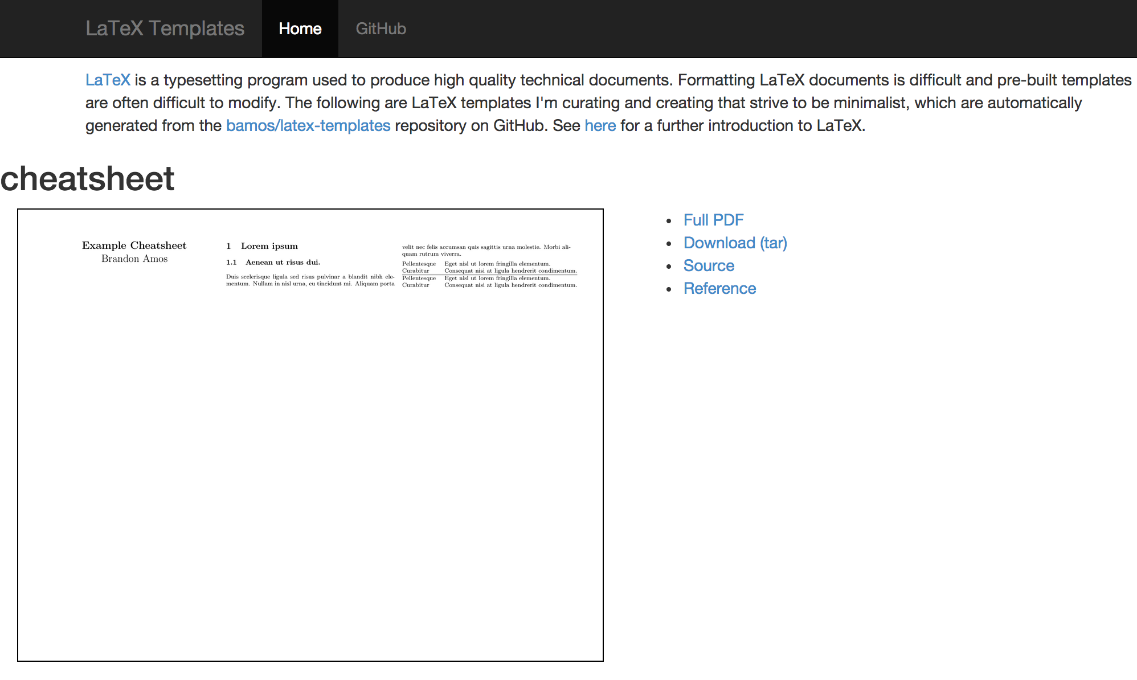Open the bamos/latex-templates repository link
Image resolution: width=1137 pixels, height=680 pixels.
click(x=308, y=125)
